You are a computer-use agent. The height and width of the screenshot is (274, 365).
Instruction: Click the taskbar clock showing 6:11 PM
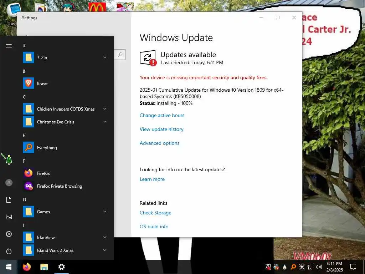[x=334, y=267]
